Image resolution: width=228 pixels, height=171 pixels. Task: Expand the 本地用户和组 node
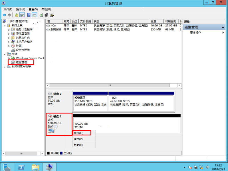[x=9, y=42]
